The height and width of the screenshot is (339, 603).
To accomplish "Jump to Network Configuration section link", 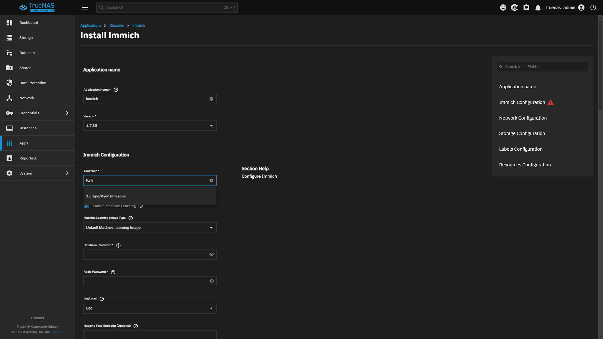I will [523, 118].
